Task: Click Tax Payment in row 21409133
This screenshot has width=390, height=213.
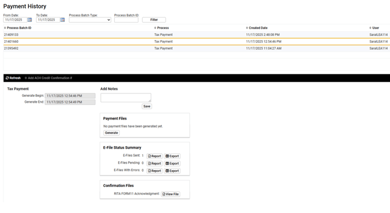Action: [164, 35]
